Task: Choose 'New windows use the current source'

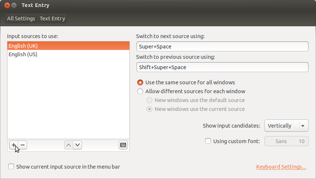Action: (x=195, y=109)
